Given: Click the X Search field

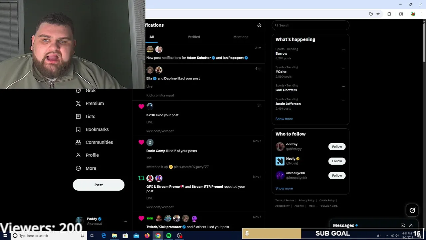Looking at the screenshot, I should point(311,25).
